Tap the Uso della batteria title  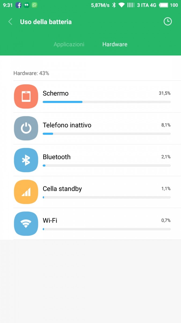pyautogui.click(x=46, y=22)
